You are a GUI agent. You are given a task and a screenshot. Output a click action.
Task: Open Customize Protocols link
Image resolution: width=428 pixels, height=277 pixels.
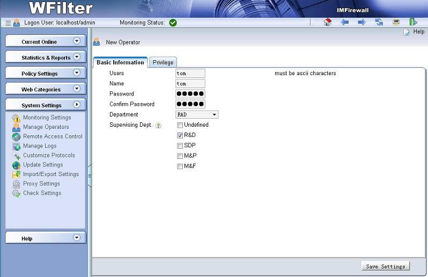pos(49,155)
